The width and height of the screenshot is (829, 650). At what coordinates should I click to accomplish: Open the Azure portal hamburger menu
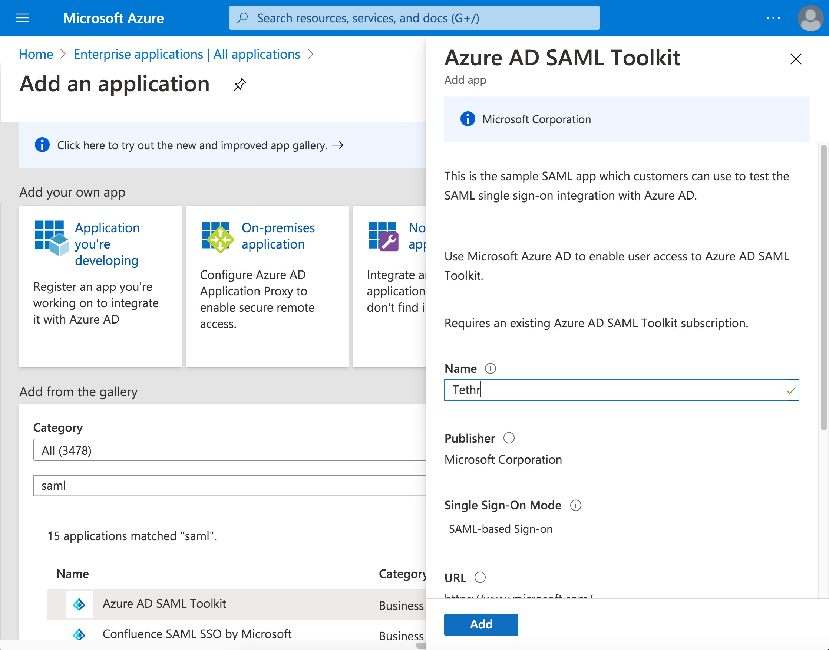click(x=22, y=18)
